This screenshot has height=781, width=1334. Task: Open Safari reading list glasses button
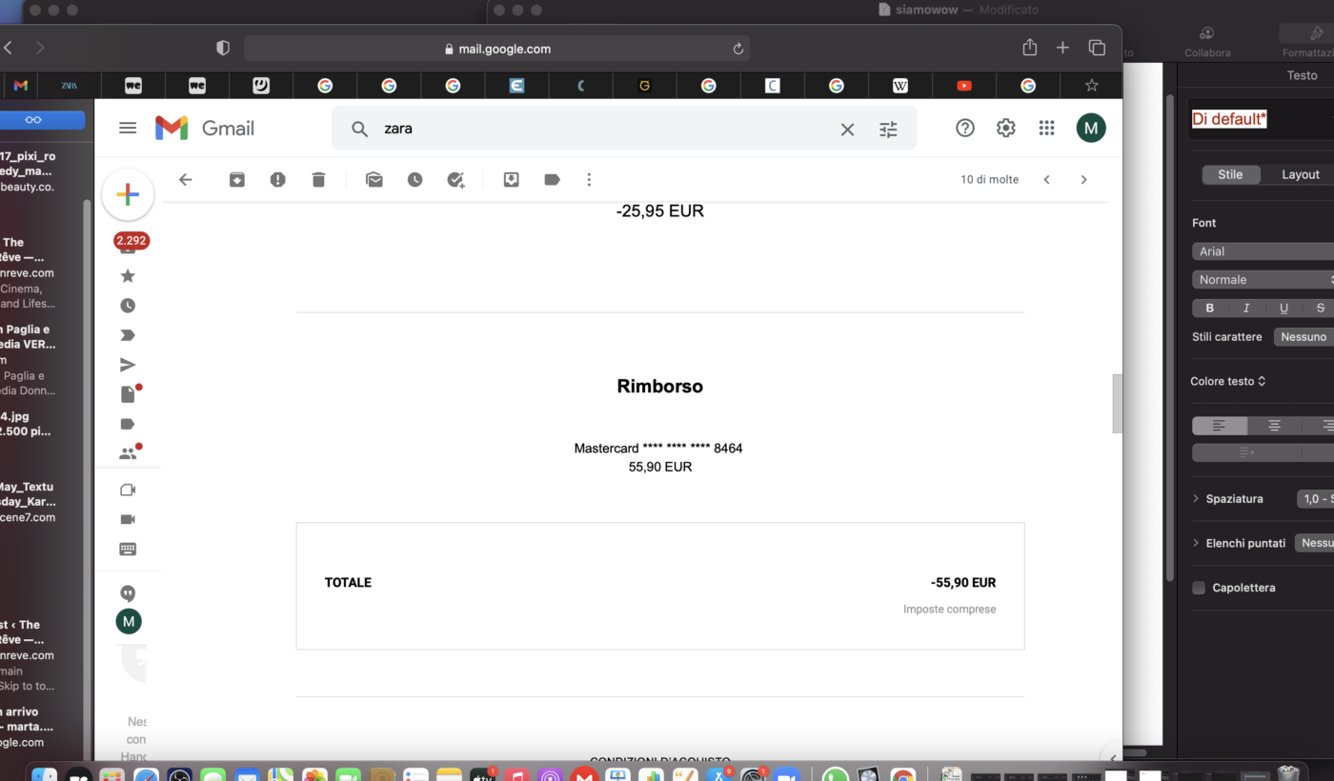click(x=33, y=120)
